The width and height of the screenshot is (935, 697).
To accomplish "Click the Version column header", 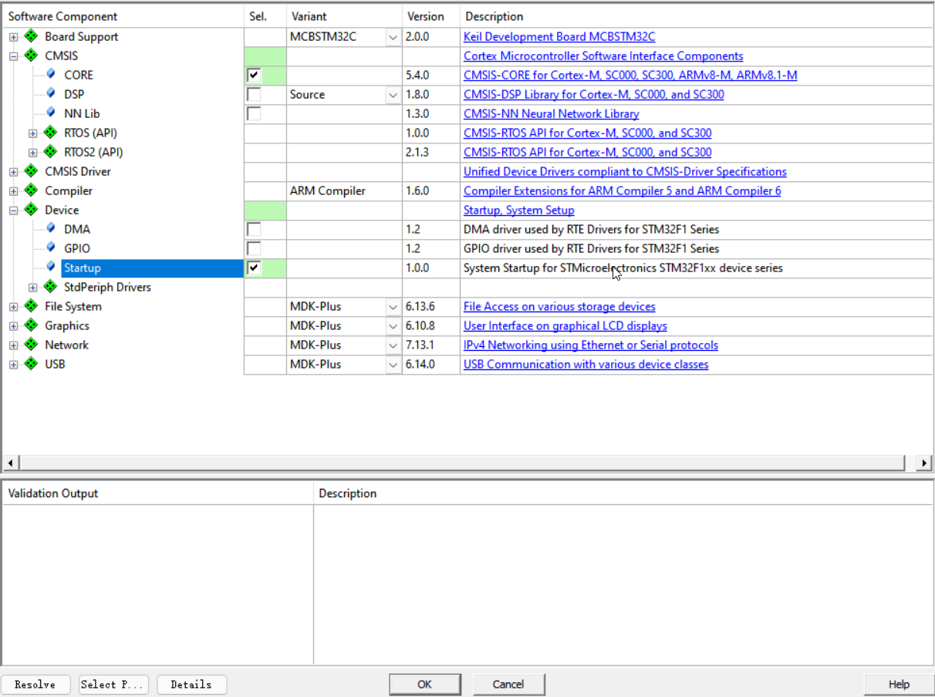I will click(431, 16).
